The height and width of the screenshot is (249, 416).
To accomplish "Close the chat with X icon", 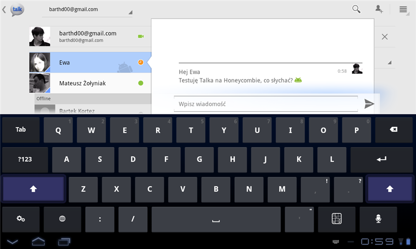I will 385,37.
